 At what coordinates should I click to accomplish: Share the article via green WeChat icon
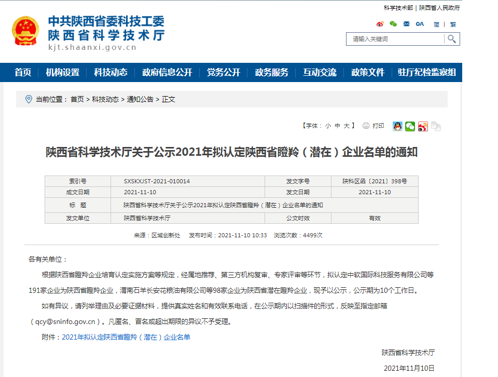pyautogui.click(x=410, y=126)
